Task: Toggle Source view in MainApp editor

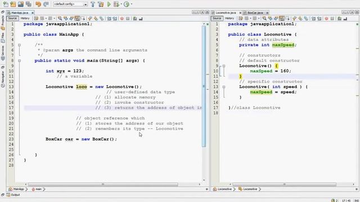Action: coord(12,19)
